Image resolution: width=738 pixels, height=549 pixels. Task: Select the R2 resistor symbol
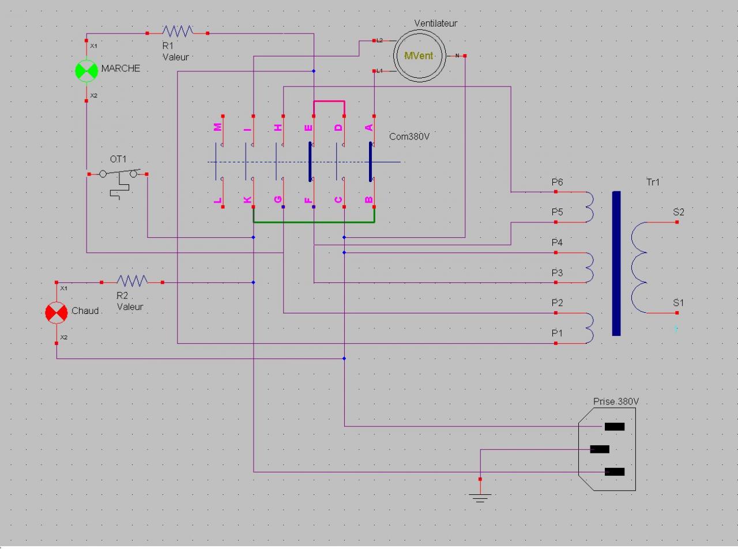coord(132,281)
